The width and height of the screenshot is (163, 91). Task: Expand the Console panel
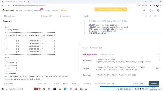[x=87, y=84]
